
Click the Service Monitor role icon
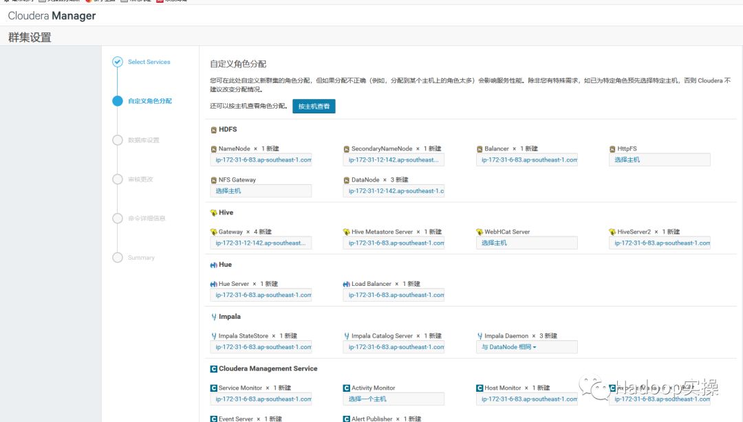click(x=214, y=388)
